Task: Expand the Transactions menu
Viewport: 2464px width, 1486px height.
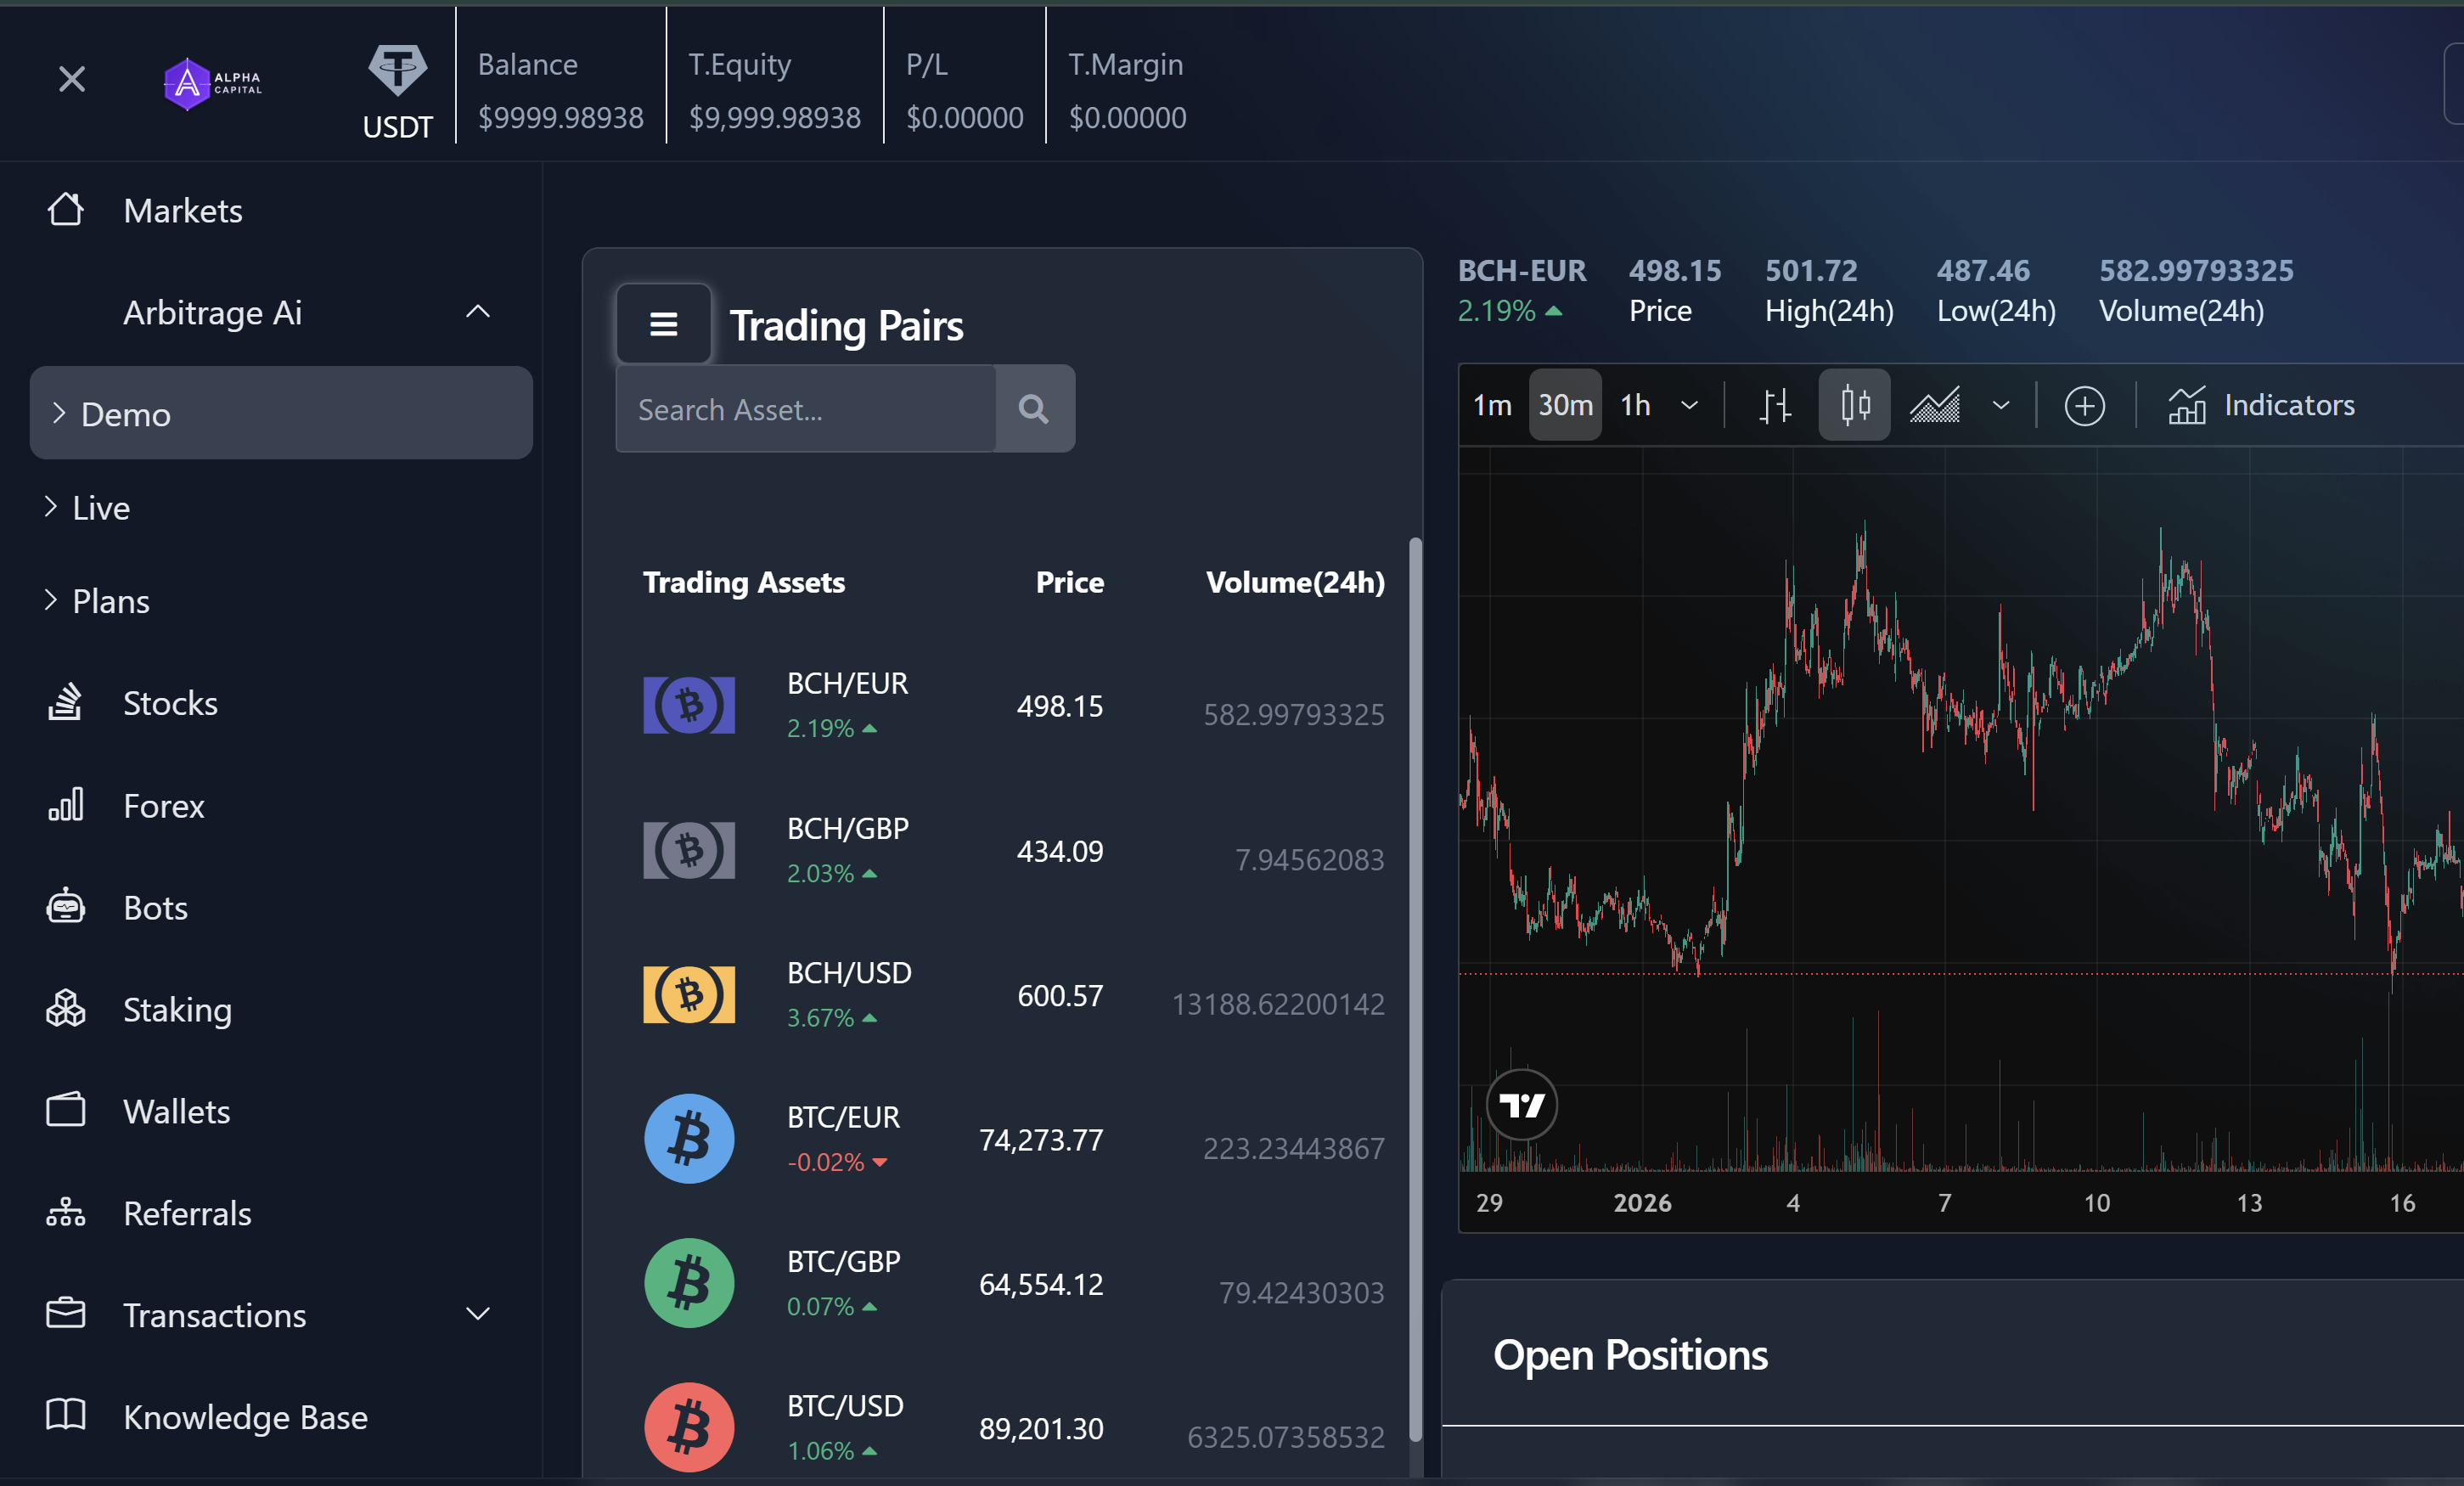Action: coord(478,1315)
